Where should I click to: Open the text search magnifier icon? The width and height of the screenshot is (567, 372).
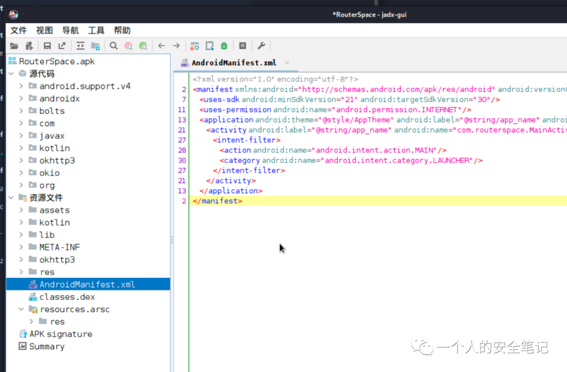pos(113,46)
